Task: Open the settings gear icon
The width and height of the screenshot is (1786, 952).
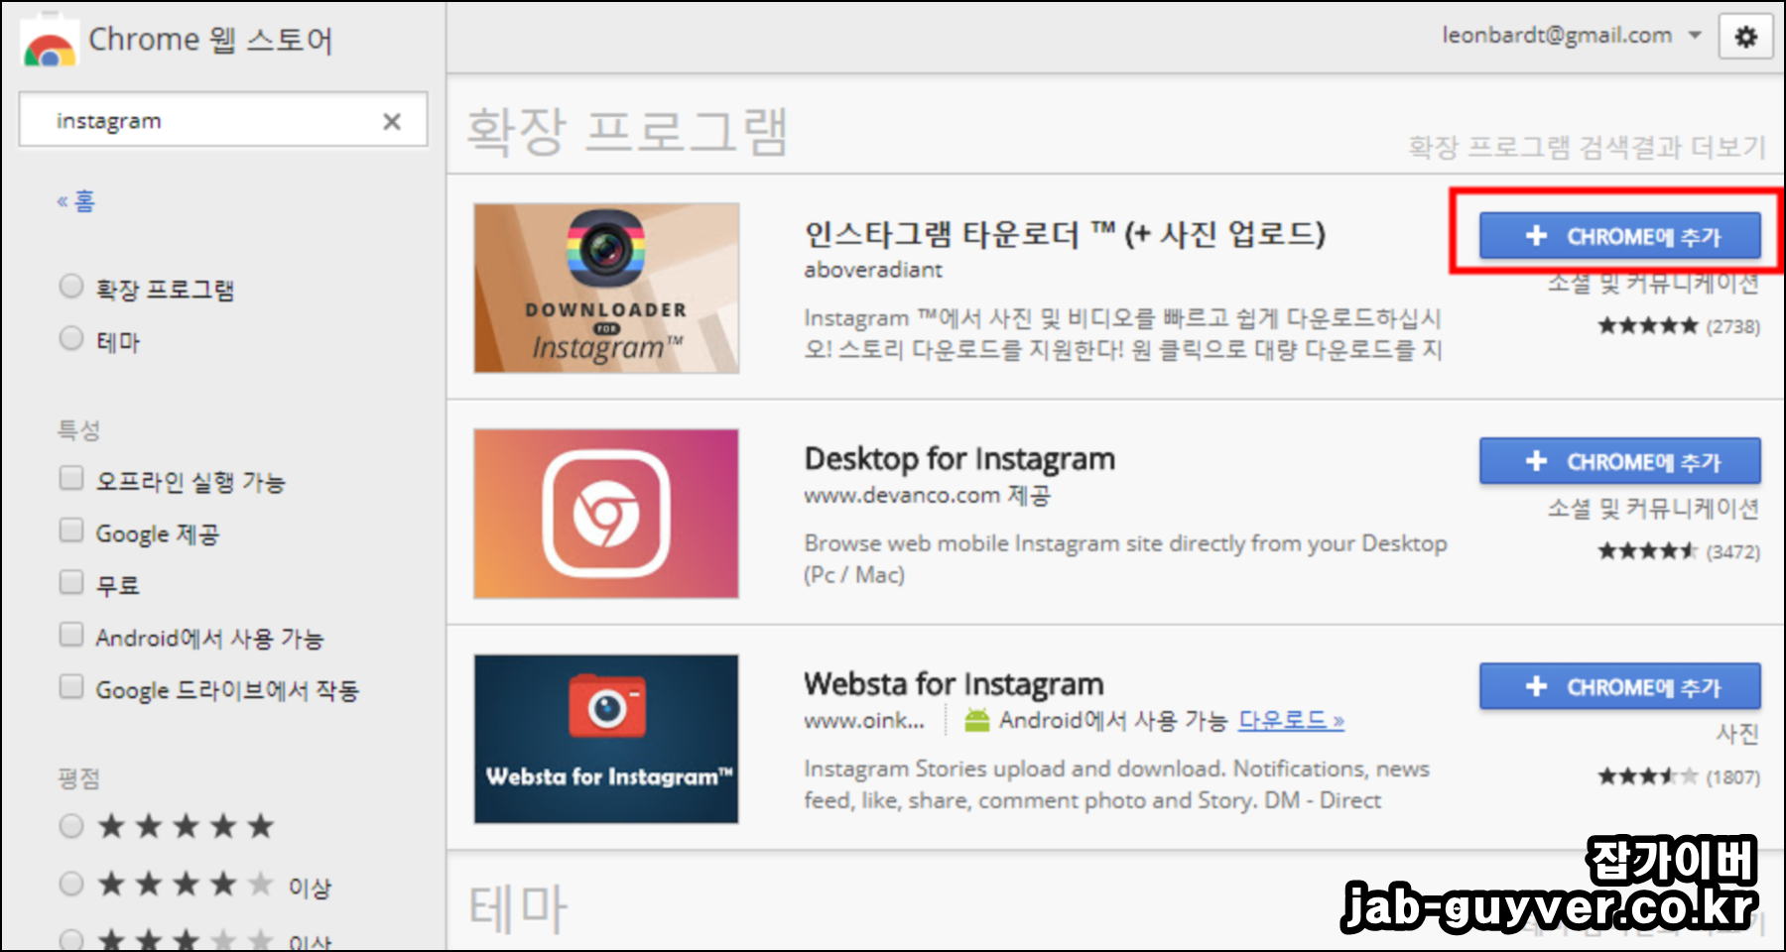Action: coord(1745,37)
